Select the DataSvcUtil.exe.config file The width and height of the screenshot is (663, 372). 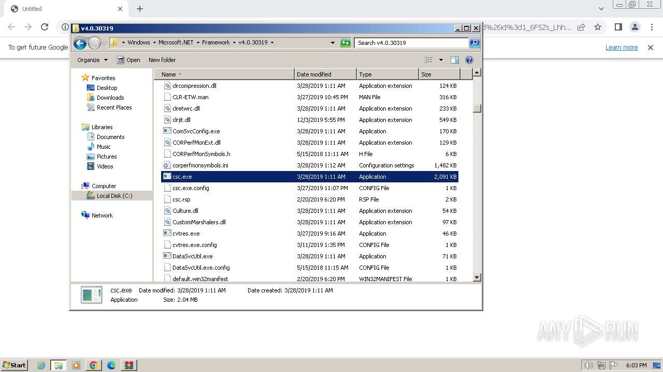201,268
